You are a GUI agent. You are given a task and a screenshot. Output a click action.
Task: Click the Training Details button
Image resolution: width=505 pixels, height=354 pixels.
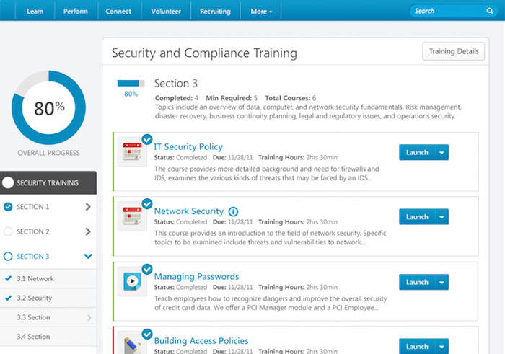point(453,52)
